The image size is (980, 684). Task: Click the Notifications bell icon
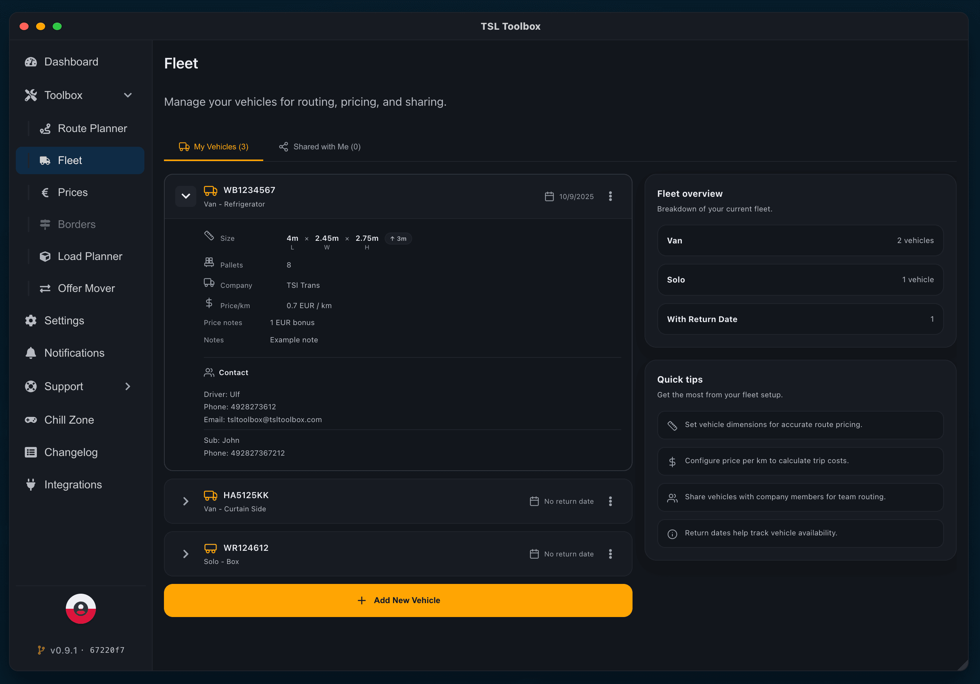coord(31,353)
